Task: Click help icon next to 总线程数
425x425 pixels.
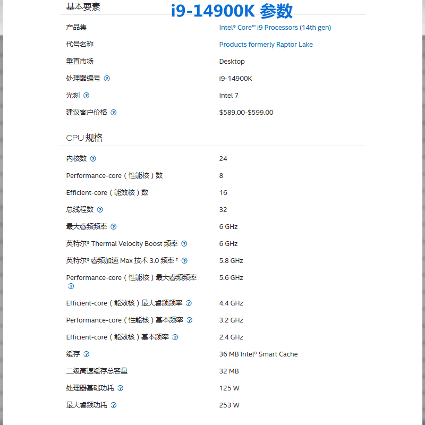Action: 100,210
